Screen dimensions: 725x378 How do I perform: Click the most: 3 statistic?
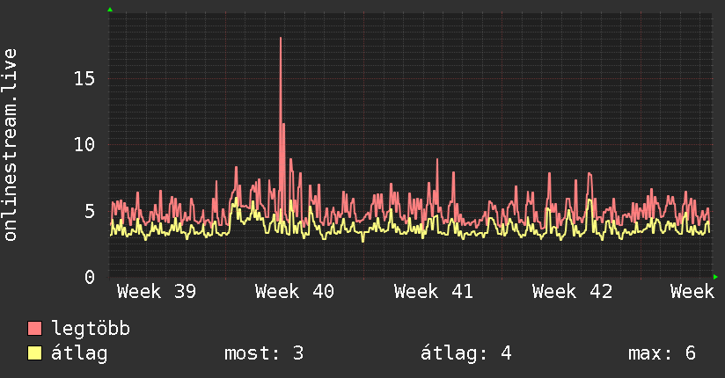click(264, 353)
